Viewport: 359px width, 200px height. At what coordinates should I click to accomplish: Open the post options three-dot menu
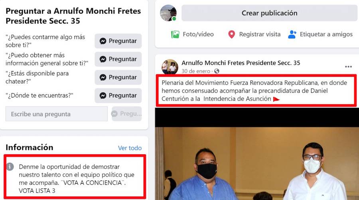348,67
